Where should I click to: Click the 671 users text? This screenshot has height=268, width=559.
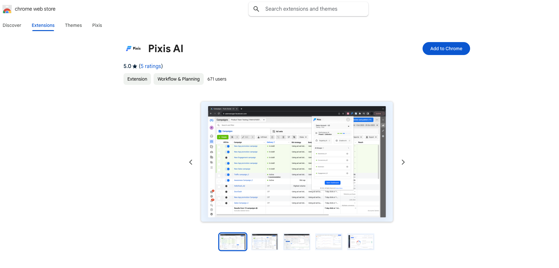217,79
